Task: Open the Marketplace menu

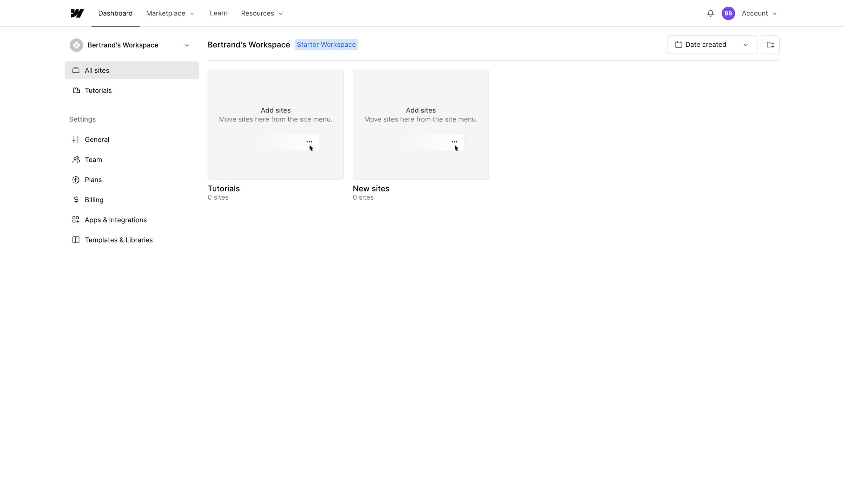Action: (x=170, y=13)
